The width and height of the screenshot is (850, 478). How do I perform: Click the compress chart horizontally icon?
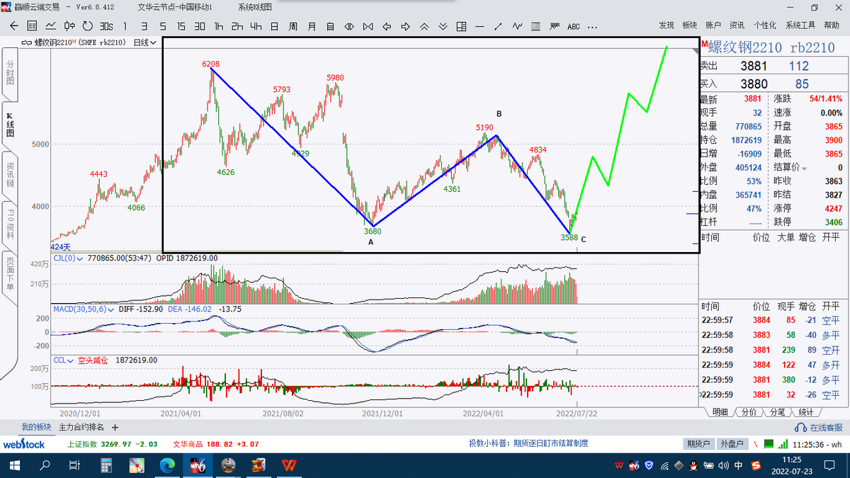coord(368,26)
